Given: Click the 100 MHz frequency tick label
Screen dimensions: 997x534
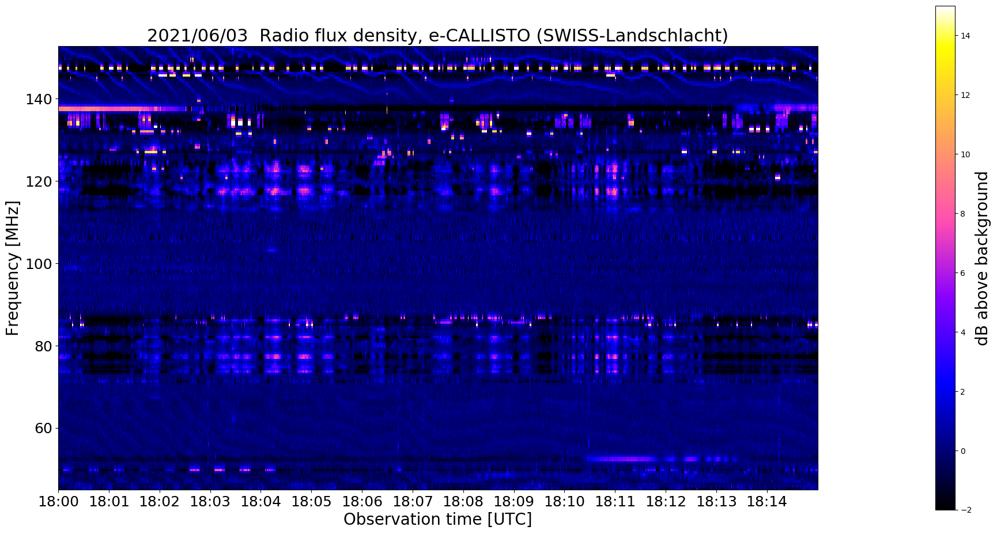Looking at the screenshot, I should (39, 264).
